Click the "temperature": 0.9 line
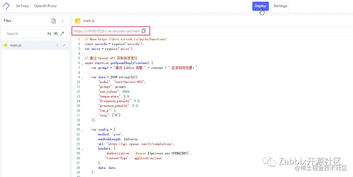Image resolution: width=353 pixels, height=177 pixels. click(x=114, y=96)
